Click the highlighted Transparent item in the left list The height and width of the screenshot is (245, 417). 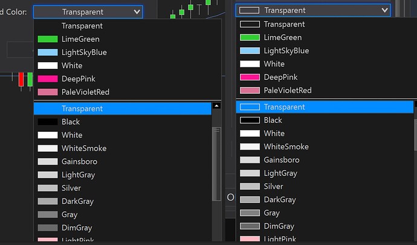click(x=82, y=109)
